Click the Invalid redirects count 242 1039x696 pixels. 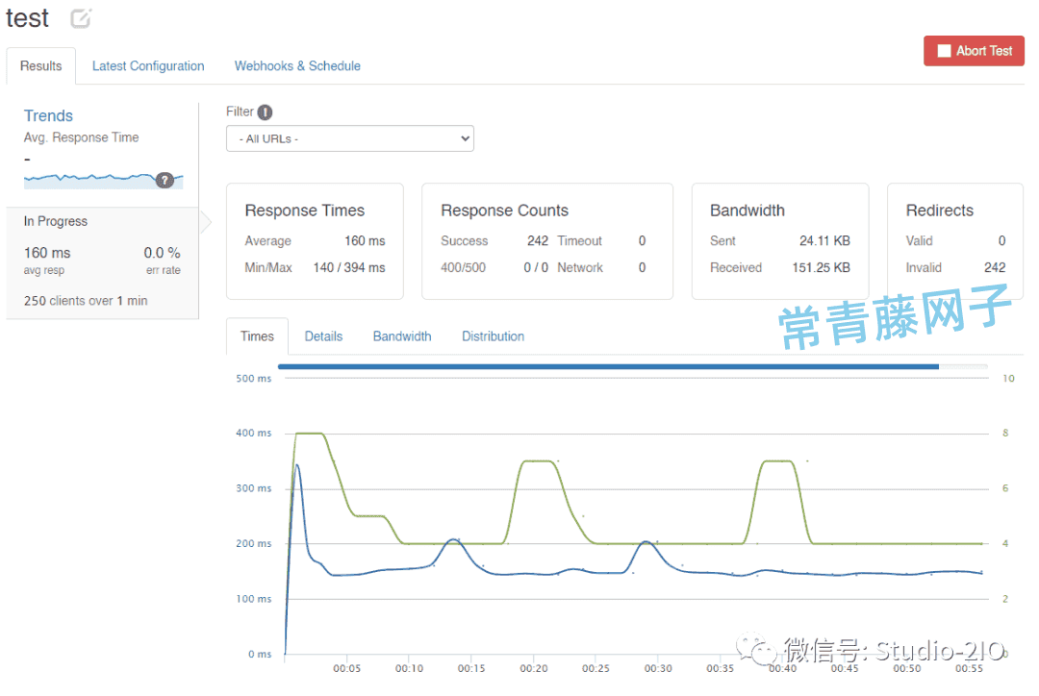(x=995, y=267)
